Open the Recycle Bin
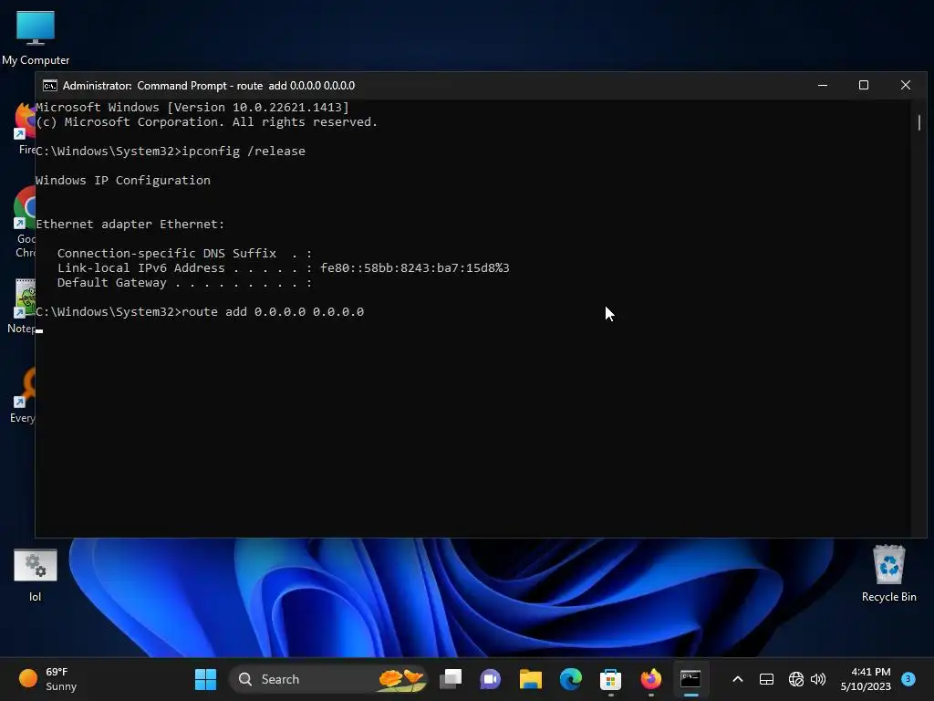Viewport: 934px width, 701px height. 888,573
